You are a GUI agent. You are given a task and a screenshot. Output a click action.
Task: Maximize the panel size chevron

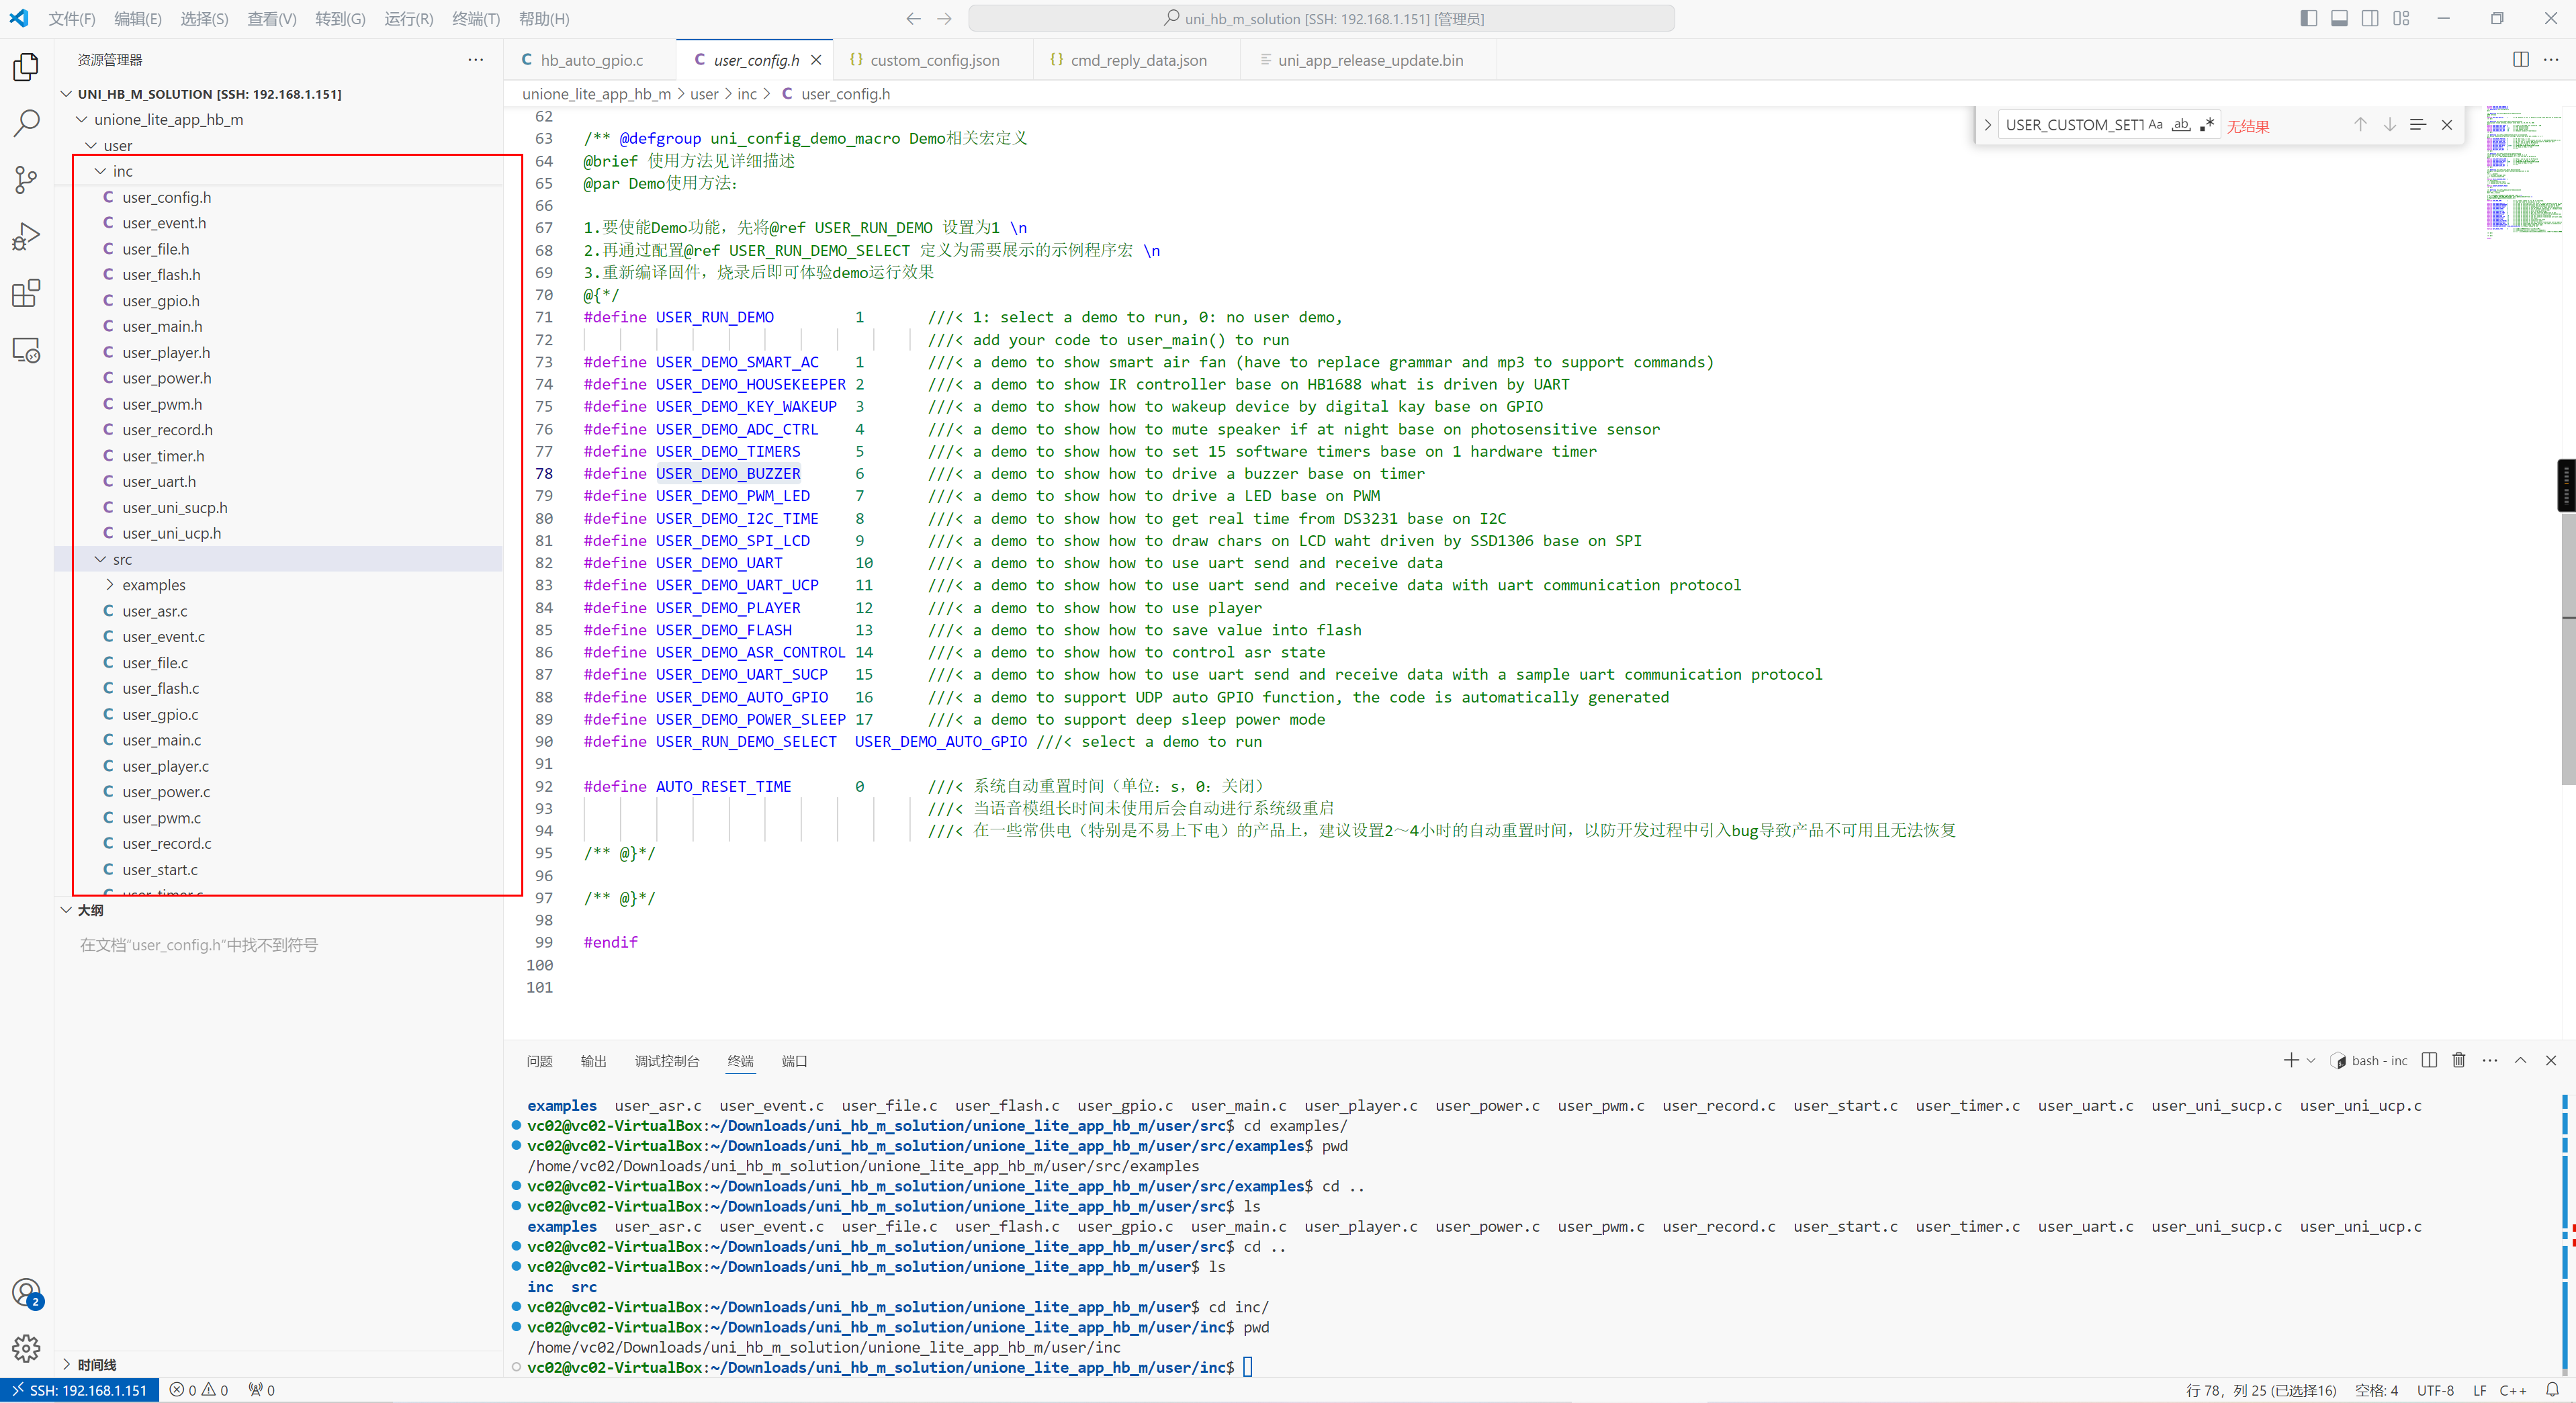(x=2521, y=1060)
